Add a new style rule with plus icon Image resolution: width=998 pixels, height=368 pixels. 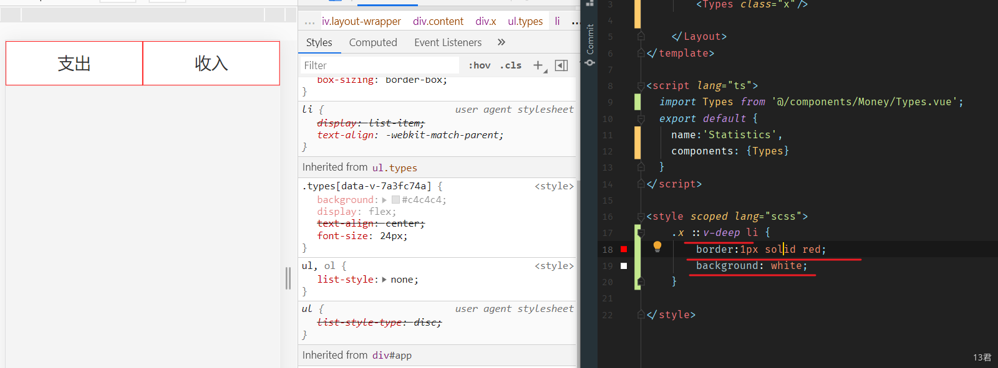538,65
